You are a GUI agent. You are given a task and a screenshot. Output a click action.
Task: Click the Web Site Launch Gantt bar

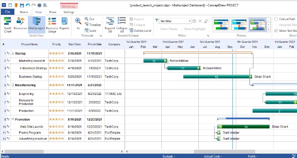point(243,127)
